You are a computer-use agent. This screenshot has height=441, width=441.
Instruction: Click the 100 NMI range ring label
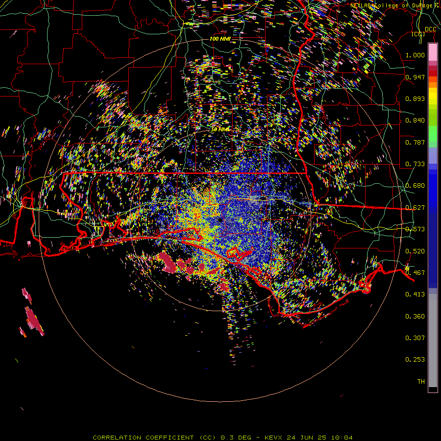[220, 39]
